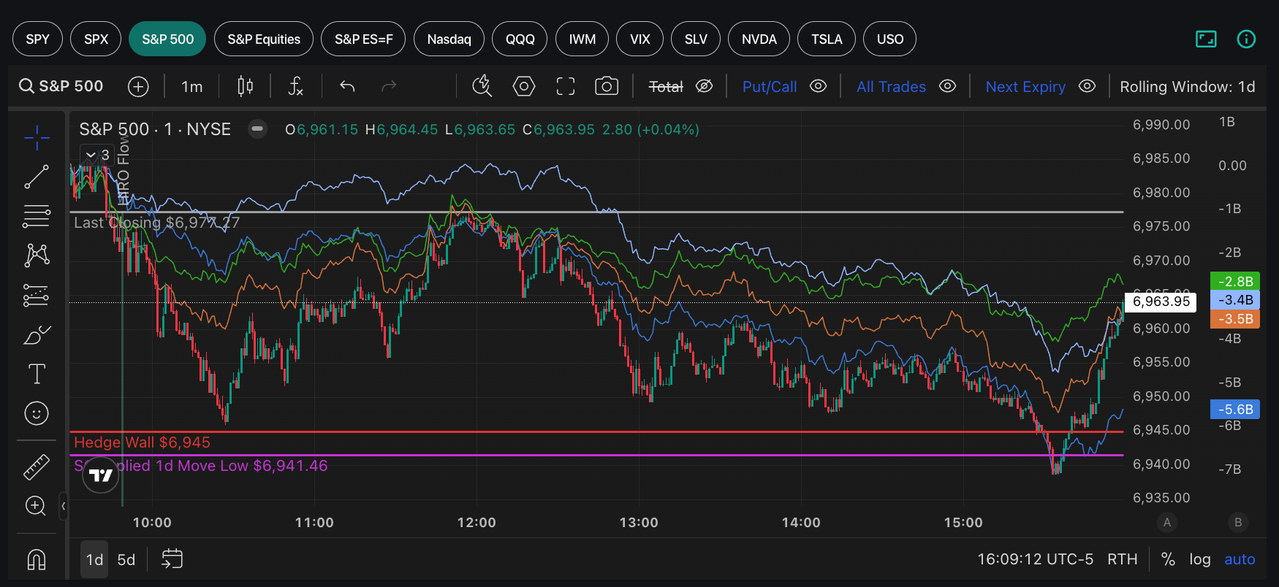Click the Put/Call label
This screenshot has width=1279, height=587.
coord(770,87)
